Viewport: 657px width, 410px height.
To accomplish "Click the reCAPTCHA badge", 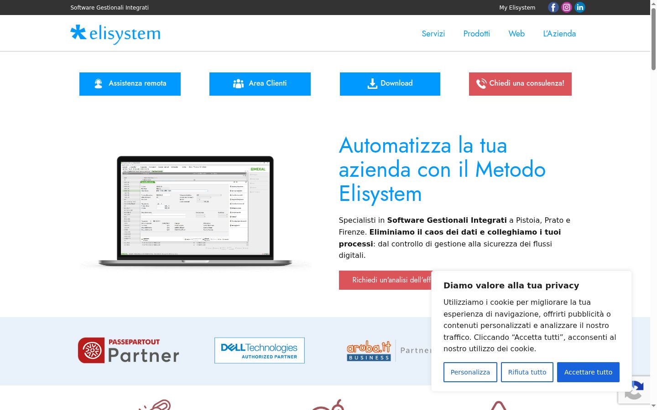I will [634, 390].
